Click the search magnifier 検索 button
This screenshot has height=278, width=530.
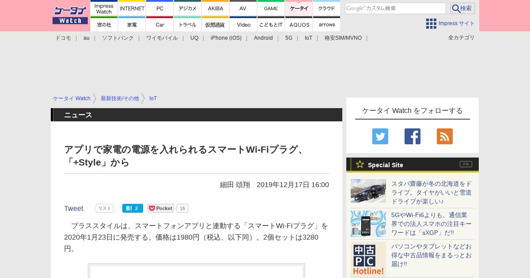click(462, 8)
